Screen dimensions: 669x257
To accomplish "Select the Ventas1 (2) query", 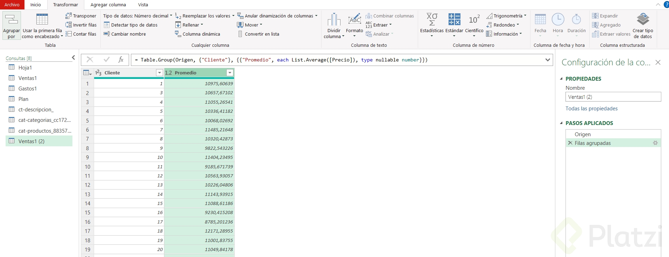I will 39,141.
